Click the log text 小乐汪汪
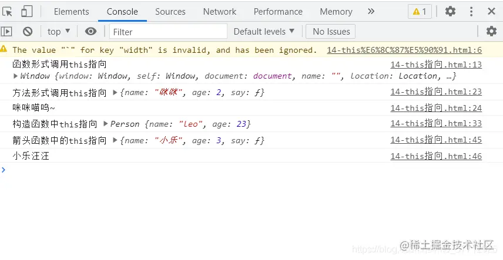The height and width of the screenshot is (260, 503). point(31,156)
